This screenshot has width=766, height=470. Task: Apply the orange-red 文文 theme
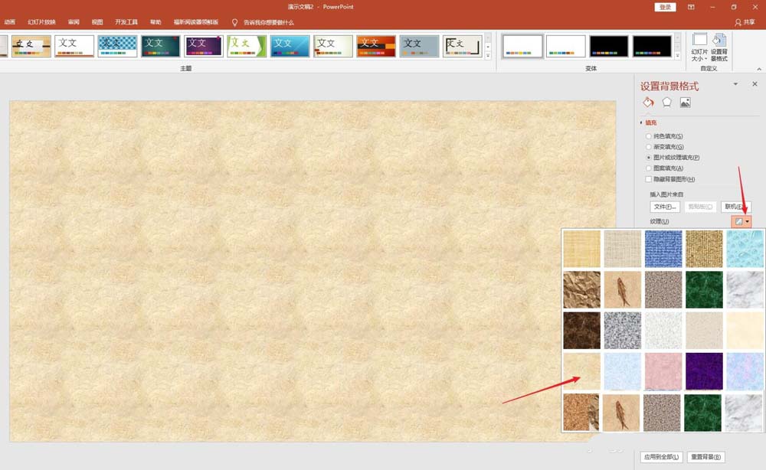tap(376, 47)
